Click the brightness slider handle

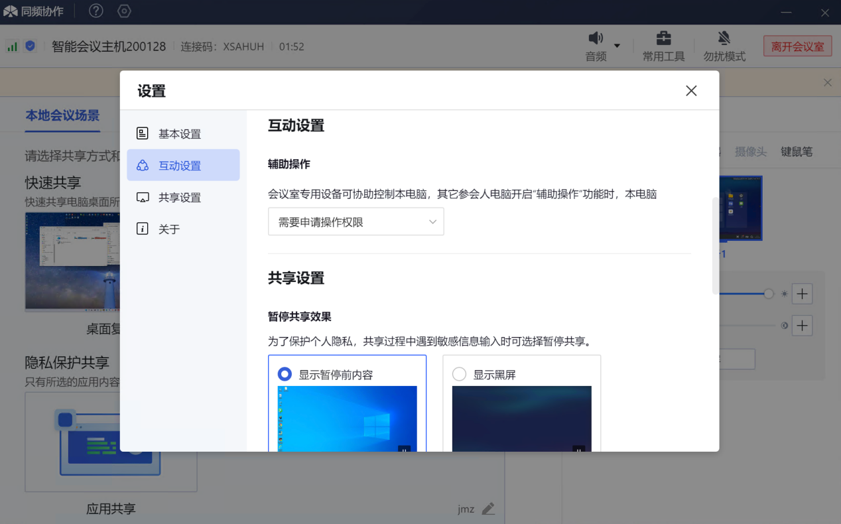pos(769,294)
